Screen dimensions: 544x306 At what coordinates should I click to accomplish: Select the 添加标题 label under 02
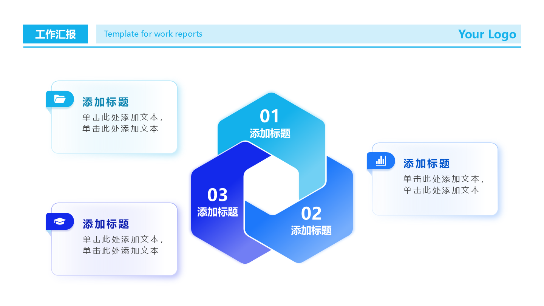pyautogui.click(x=311, y=230)
